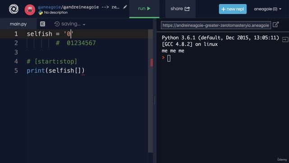Click the repl title @andreineagoie text
289x163 pixels.
(81, 7)
